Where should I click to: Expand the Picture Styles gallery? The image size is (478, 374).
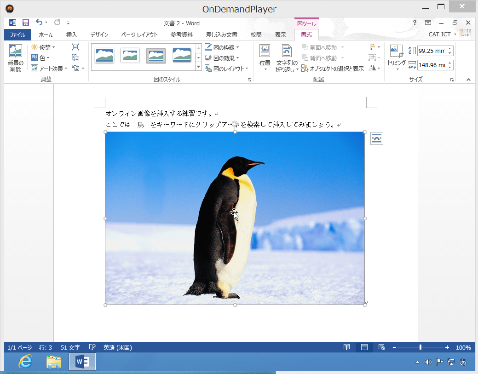(x=199, y=67)
